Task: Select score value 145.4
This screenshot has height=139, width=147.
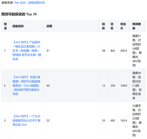Action: (x=124, y=120)
